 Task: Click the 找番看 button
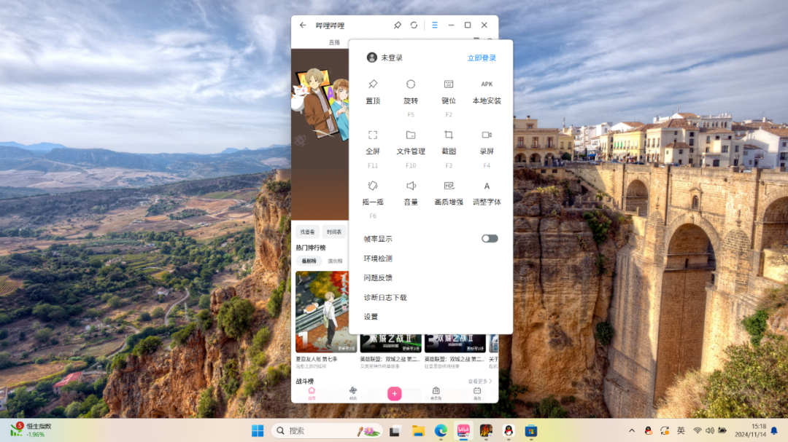click(x=307, y=232)
